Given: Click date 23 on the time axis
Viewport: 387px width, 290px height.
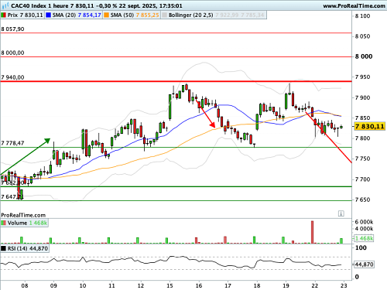Looking at the screenshot, I should click(x=344, y=285).
